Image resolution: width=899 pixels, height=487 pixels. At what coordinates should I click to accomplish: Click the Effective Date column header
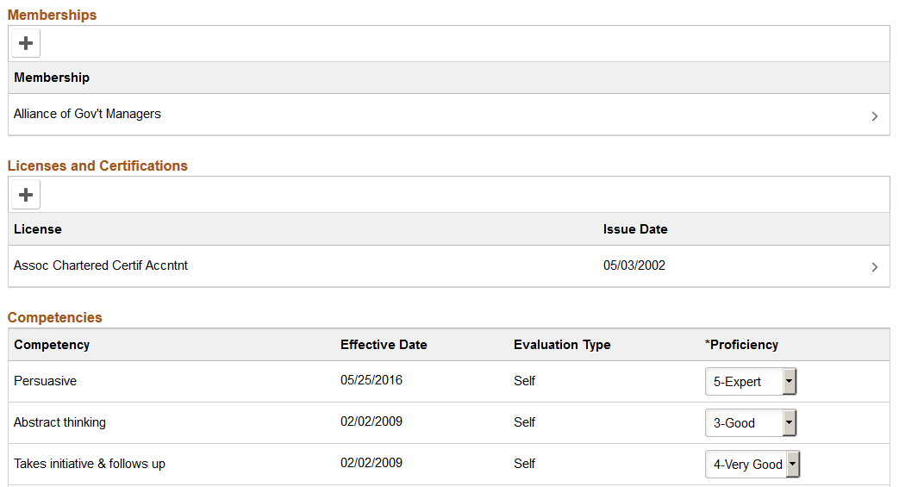(x=384, y=345)
